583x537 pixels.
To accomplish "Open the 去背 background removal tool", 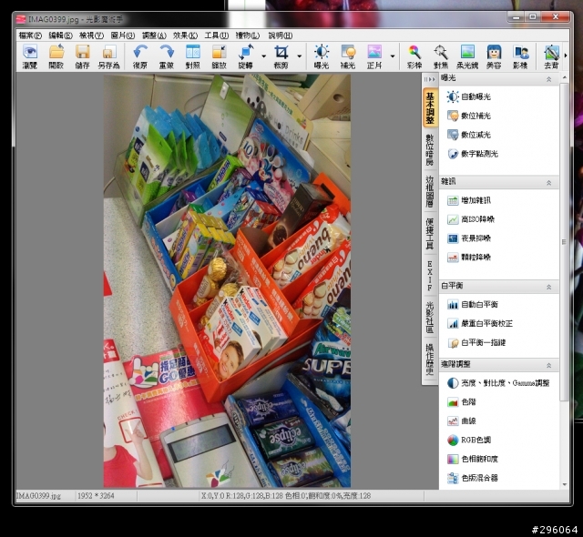I will tap(551, 56).
